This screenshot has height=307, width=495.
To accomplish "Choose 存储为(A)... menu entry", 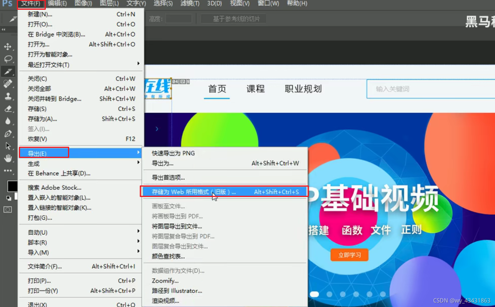I will [80, 119].
